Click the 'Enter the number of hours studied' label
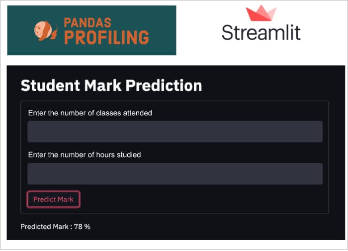 pos(85,155)
